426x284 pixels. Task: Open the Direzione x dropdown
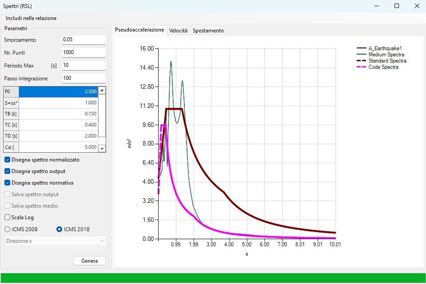(x=55, y=241)
